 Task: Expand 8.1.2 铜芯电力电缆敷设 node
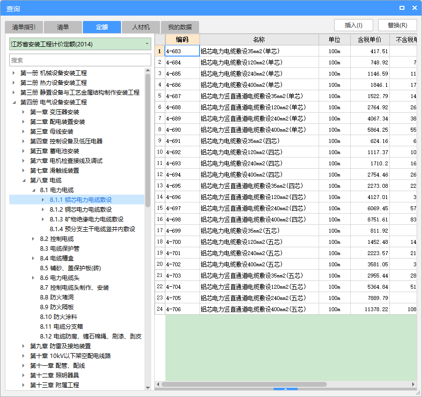tap(43, 210)
